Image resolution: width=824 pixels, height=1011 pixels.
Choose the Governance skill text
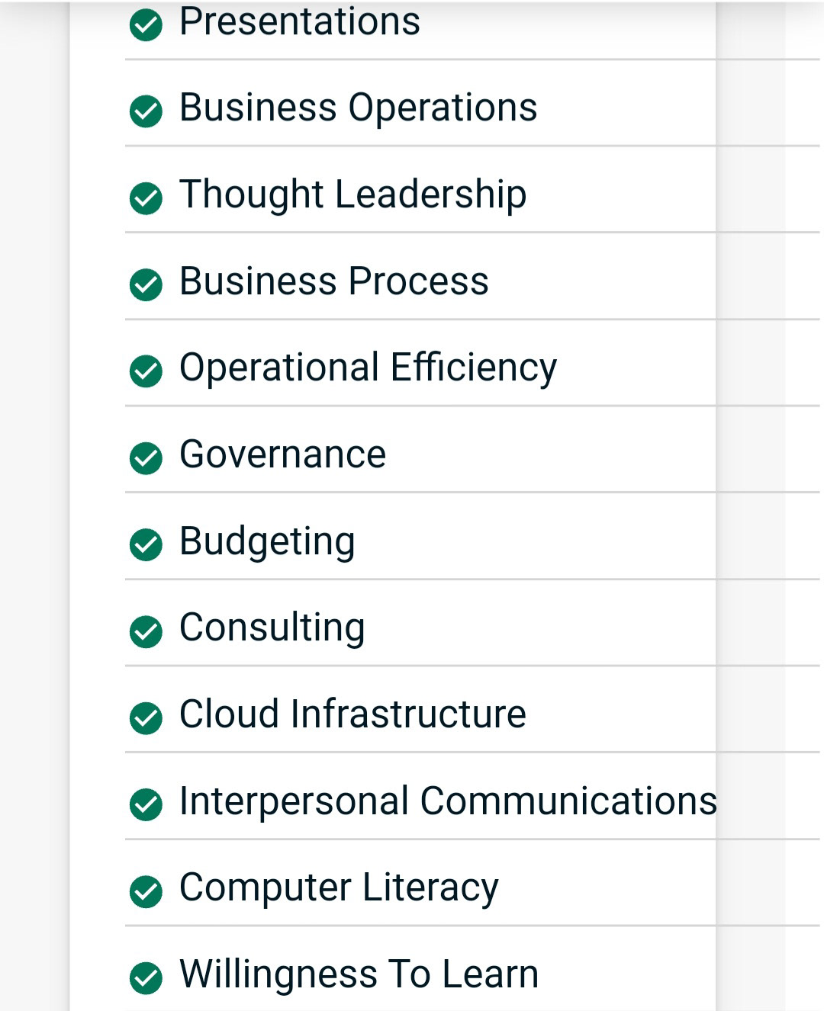click(x=282, y=454)
